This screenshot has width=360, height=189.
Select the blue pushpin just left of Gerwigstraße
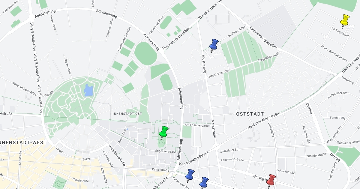tap(204, 182)
